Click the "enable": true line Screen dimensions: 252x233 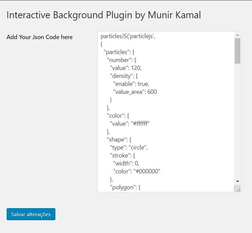[131, 84]
